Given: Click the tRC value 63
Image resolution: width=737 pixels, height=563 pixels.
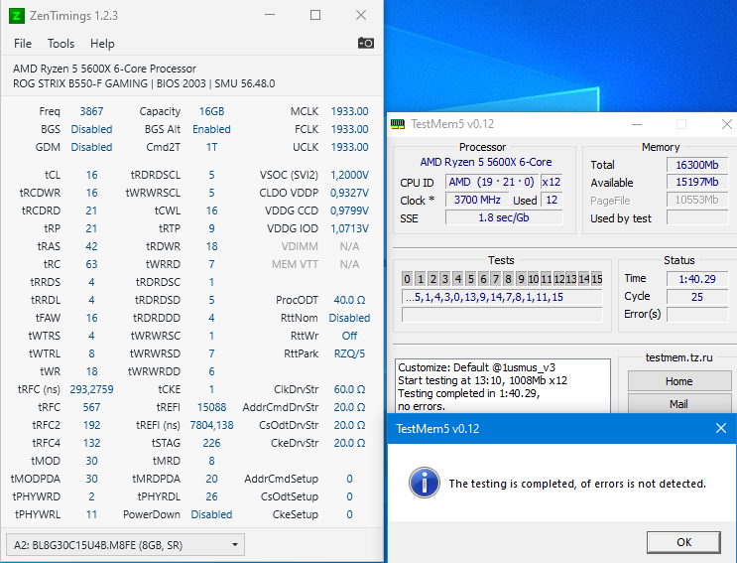Looking at the screenshot, I should 91,264.
